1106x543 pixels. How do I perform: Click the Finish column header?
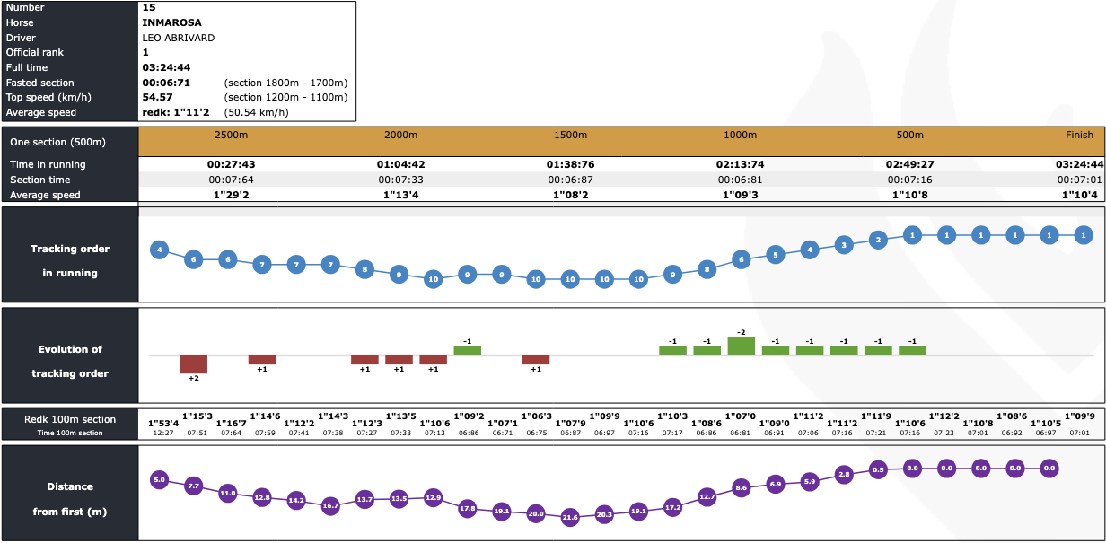[x=1079, y=135]
